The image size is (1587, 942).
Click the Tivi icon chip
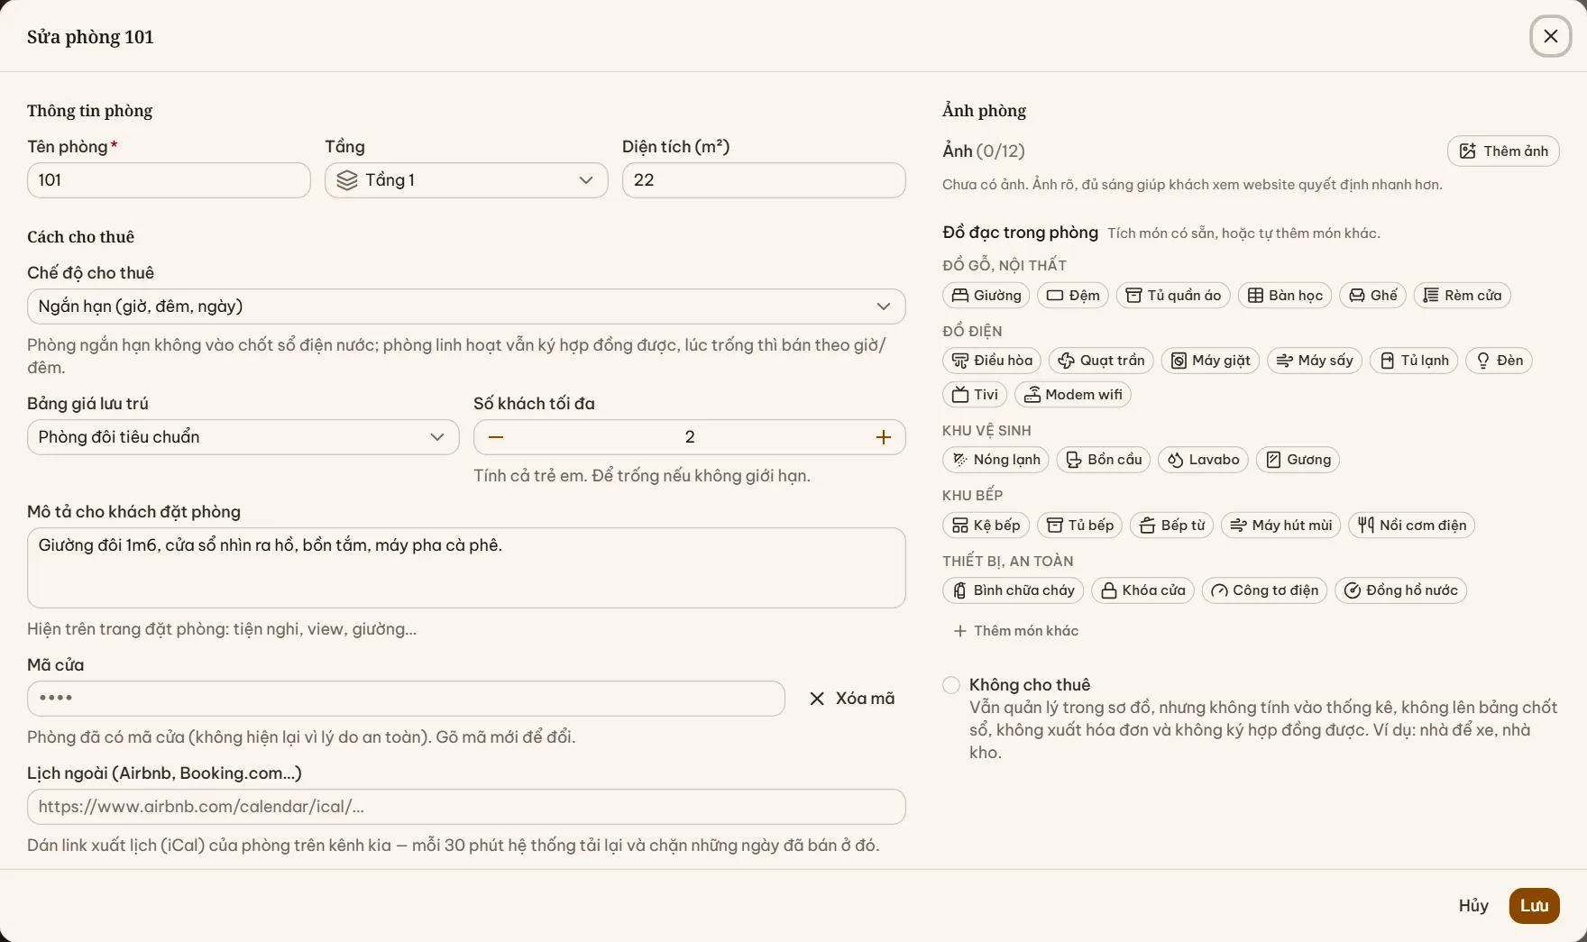point(975,395)
